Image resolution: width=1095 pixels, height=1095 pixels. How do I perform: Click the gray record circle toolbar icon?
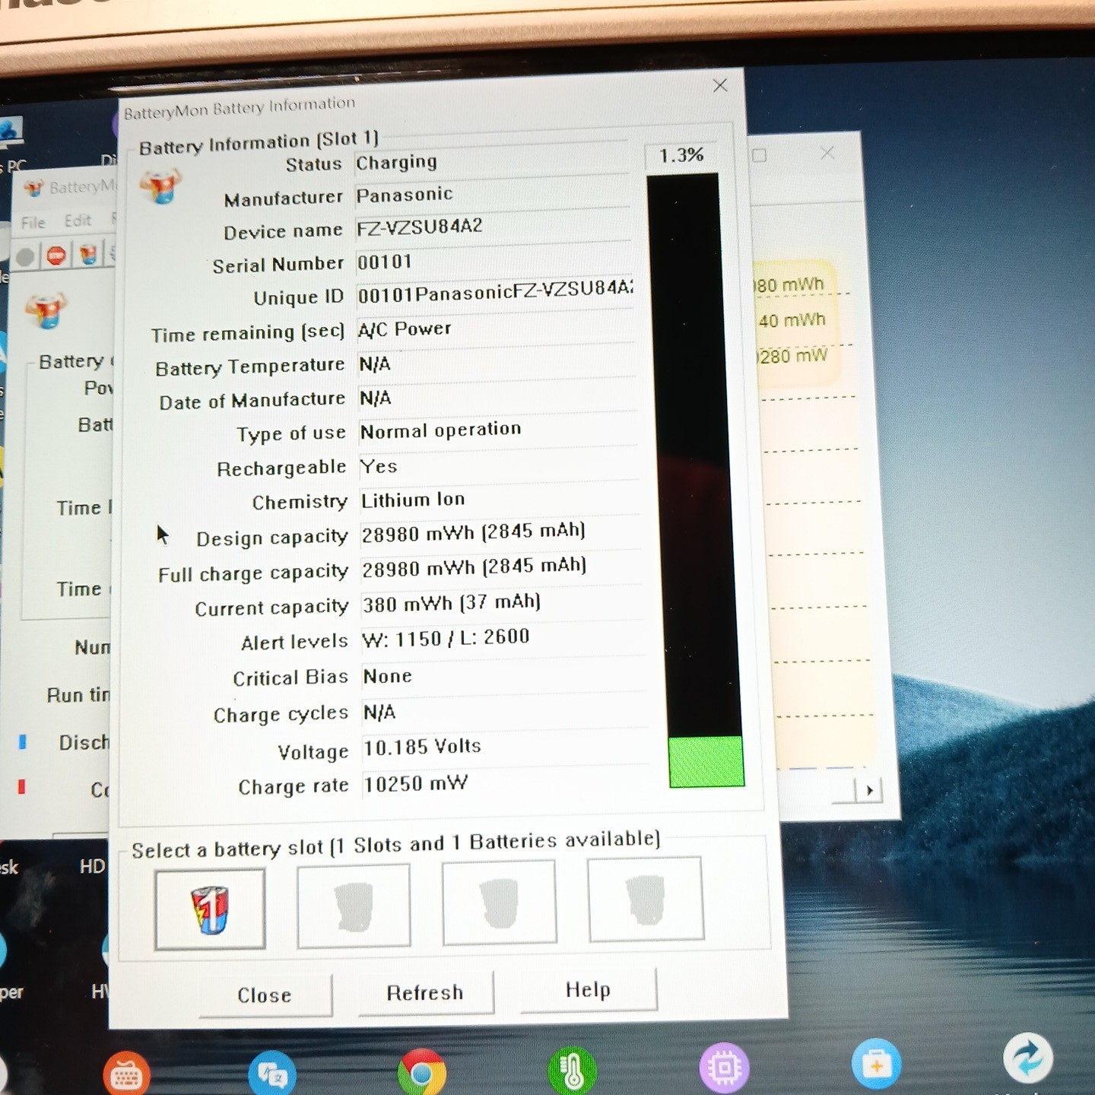point(25,257)
